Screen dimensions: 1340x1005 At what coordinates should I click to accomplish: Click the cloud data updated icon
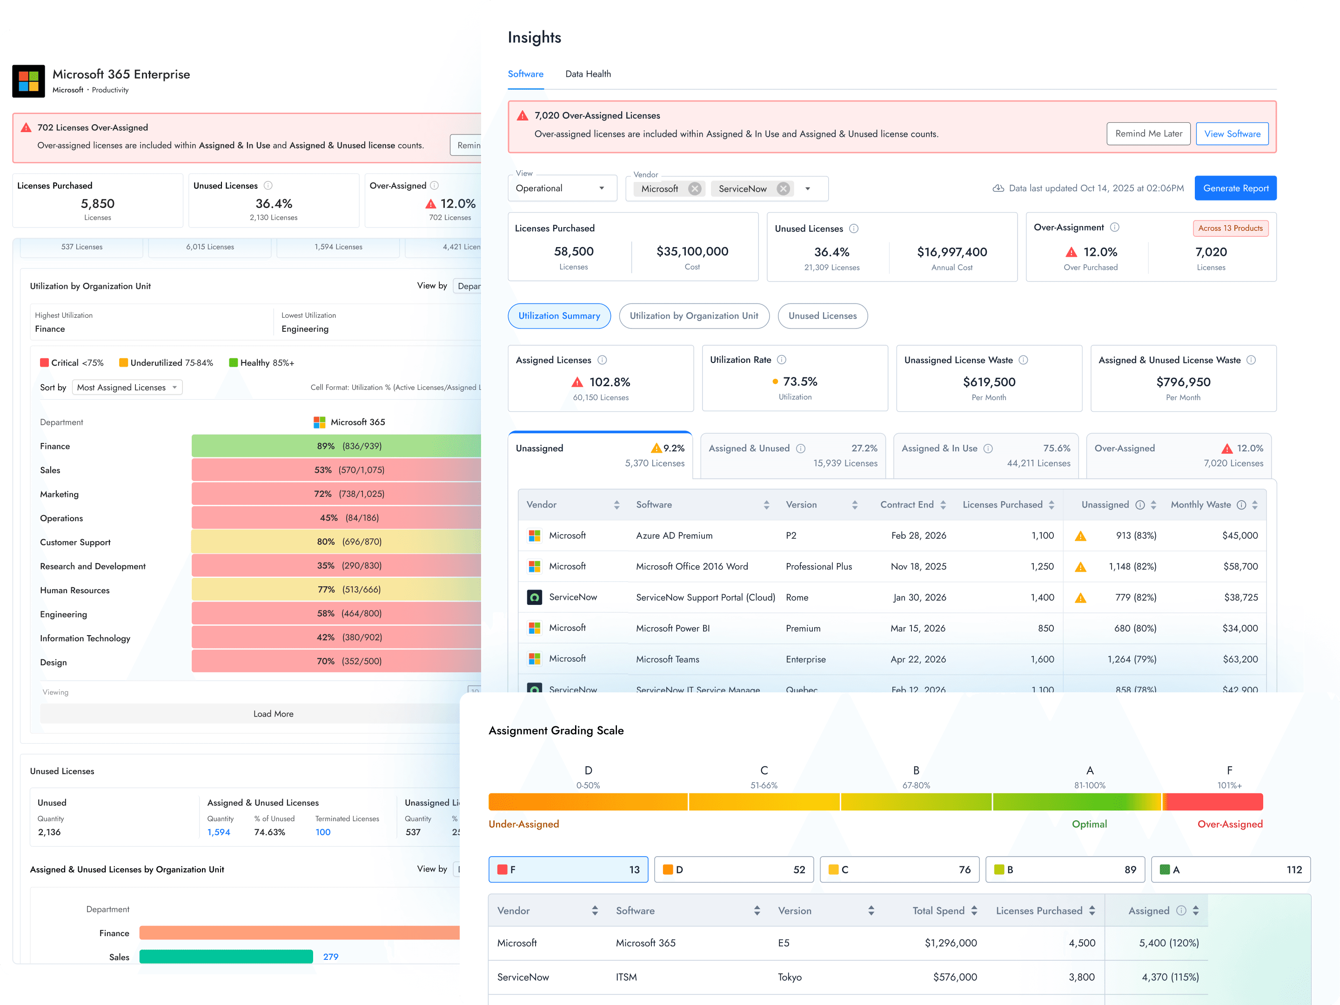(998, 188)
